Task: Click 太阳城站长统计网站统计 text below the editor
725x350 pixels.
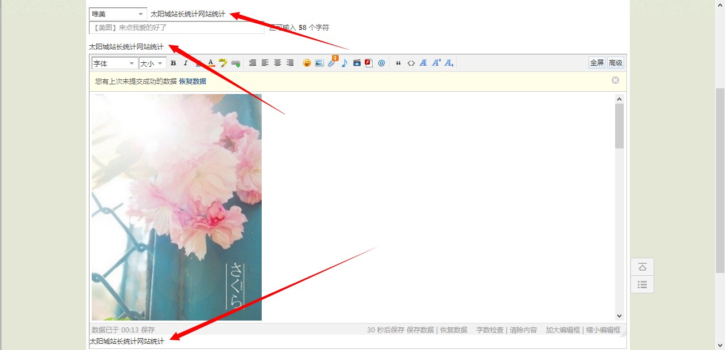Action: 127,342
